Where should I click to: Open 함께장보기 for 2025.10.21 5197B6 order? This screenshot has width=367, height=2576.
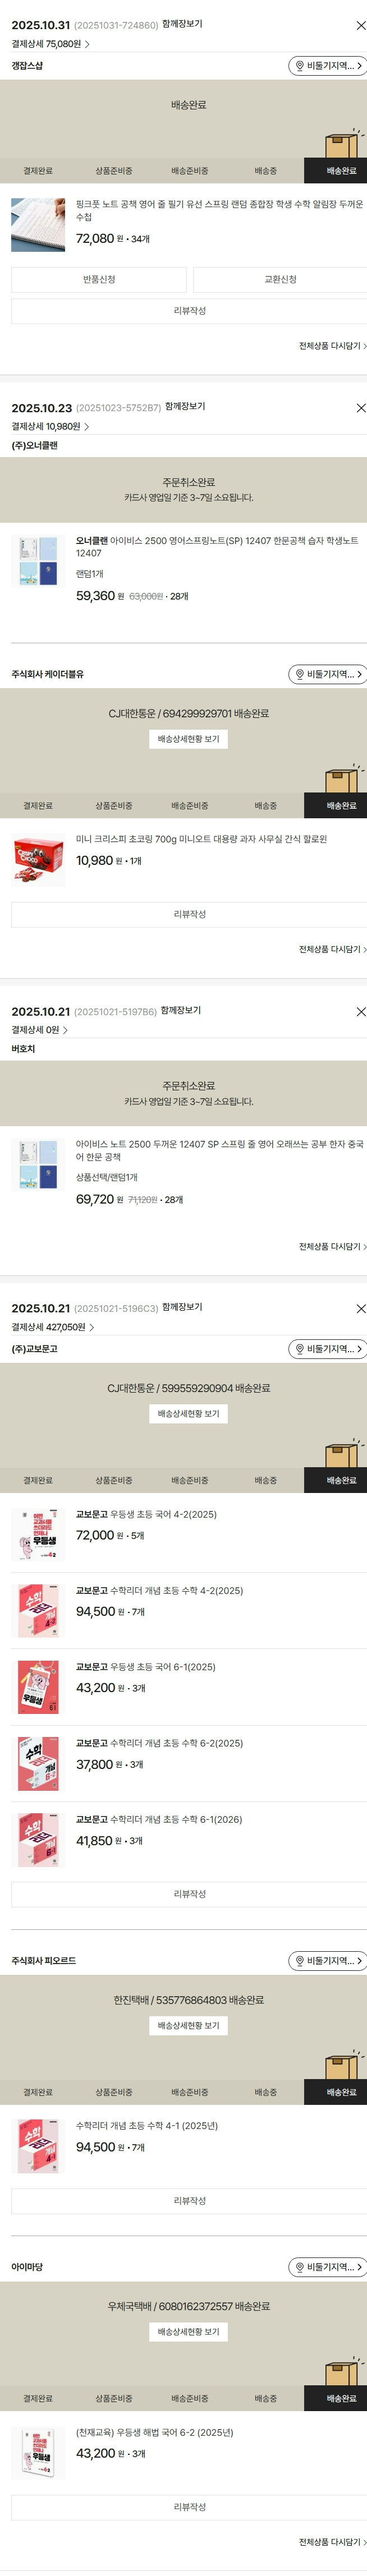click(x=181, y=1010)
